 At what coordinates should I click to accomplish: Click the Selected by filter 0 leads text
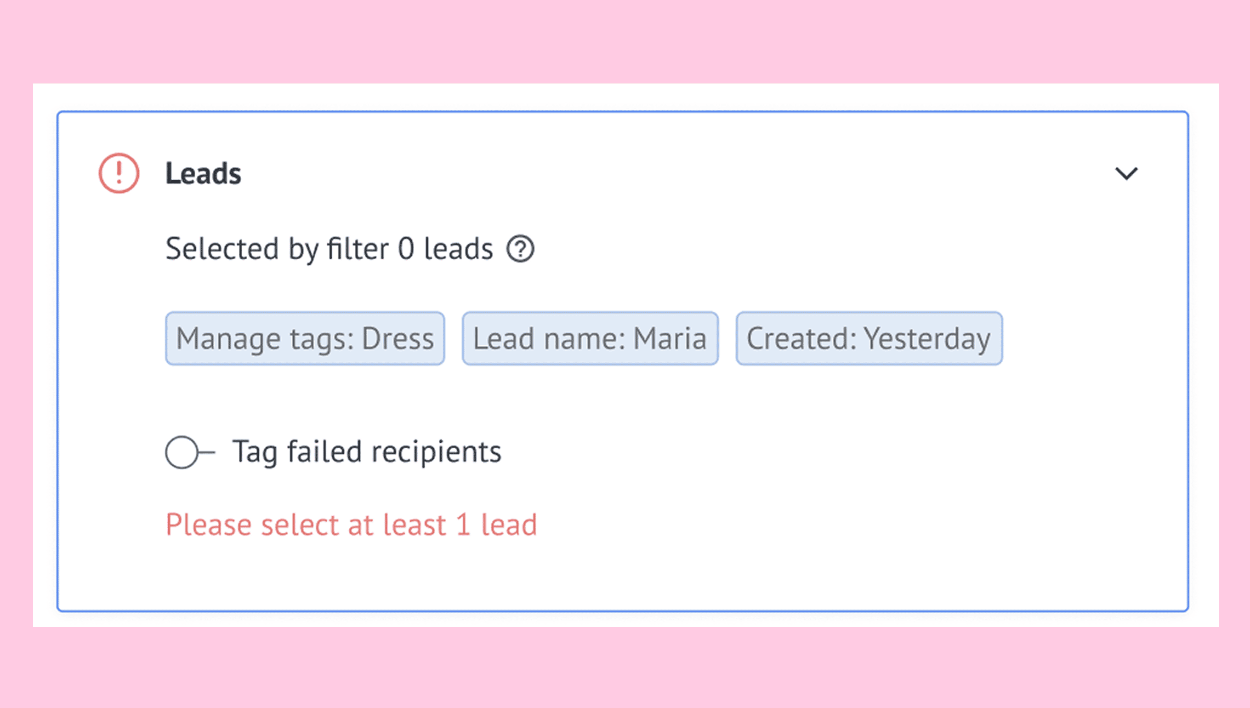point(329,249)
